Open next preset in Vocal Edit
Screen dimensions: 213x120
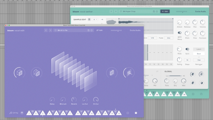(50, 30)
